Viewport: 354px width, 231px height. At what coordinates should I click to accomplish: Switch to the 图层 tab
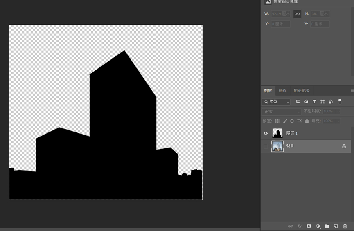(x=268, y=91)
